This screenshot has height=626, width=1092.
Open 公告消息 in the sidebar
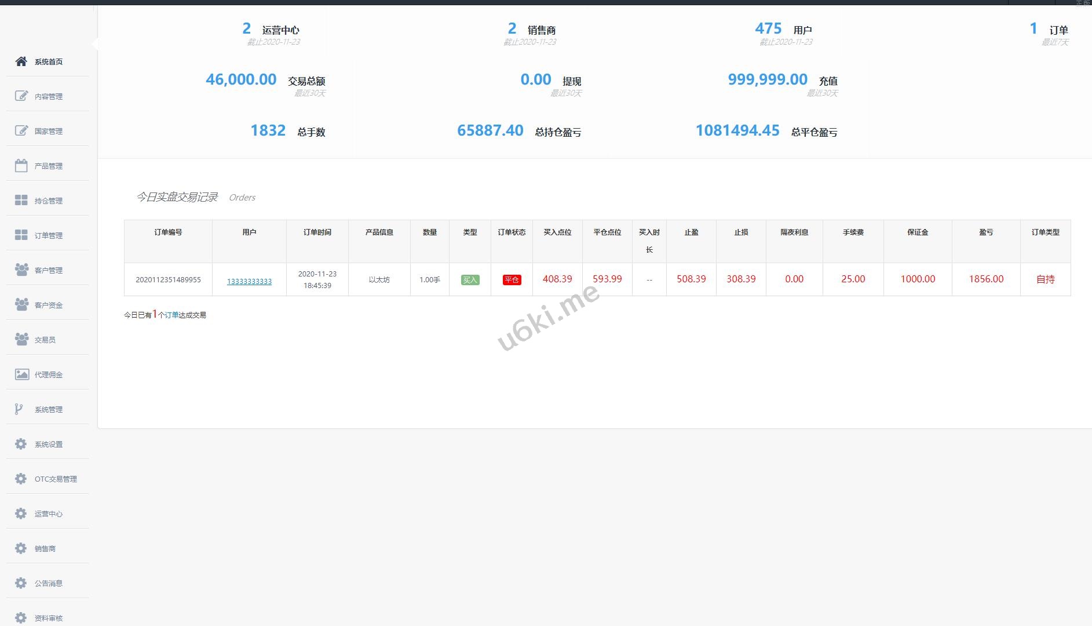coord(48,584)
